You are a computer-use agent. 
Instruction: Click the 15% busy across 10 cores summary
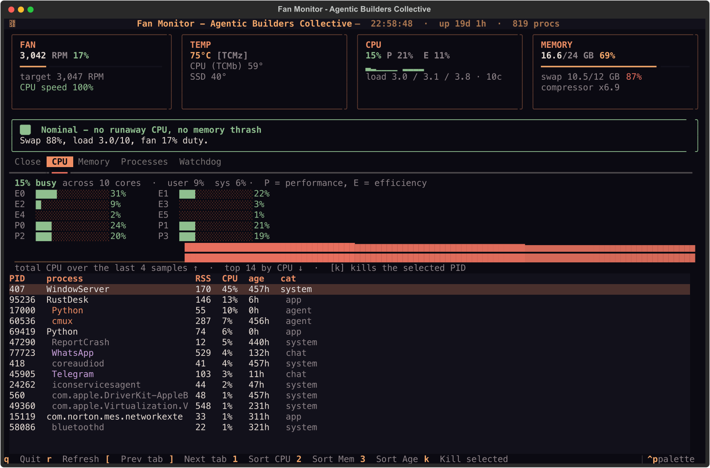[x=78, y=183]
